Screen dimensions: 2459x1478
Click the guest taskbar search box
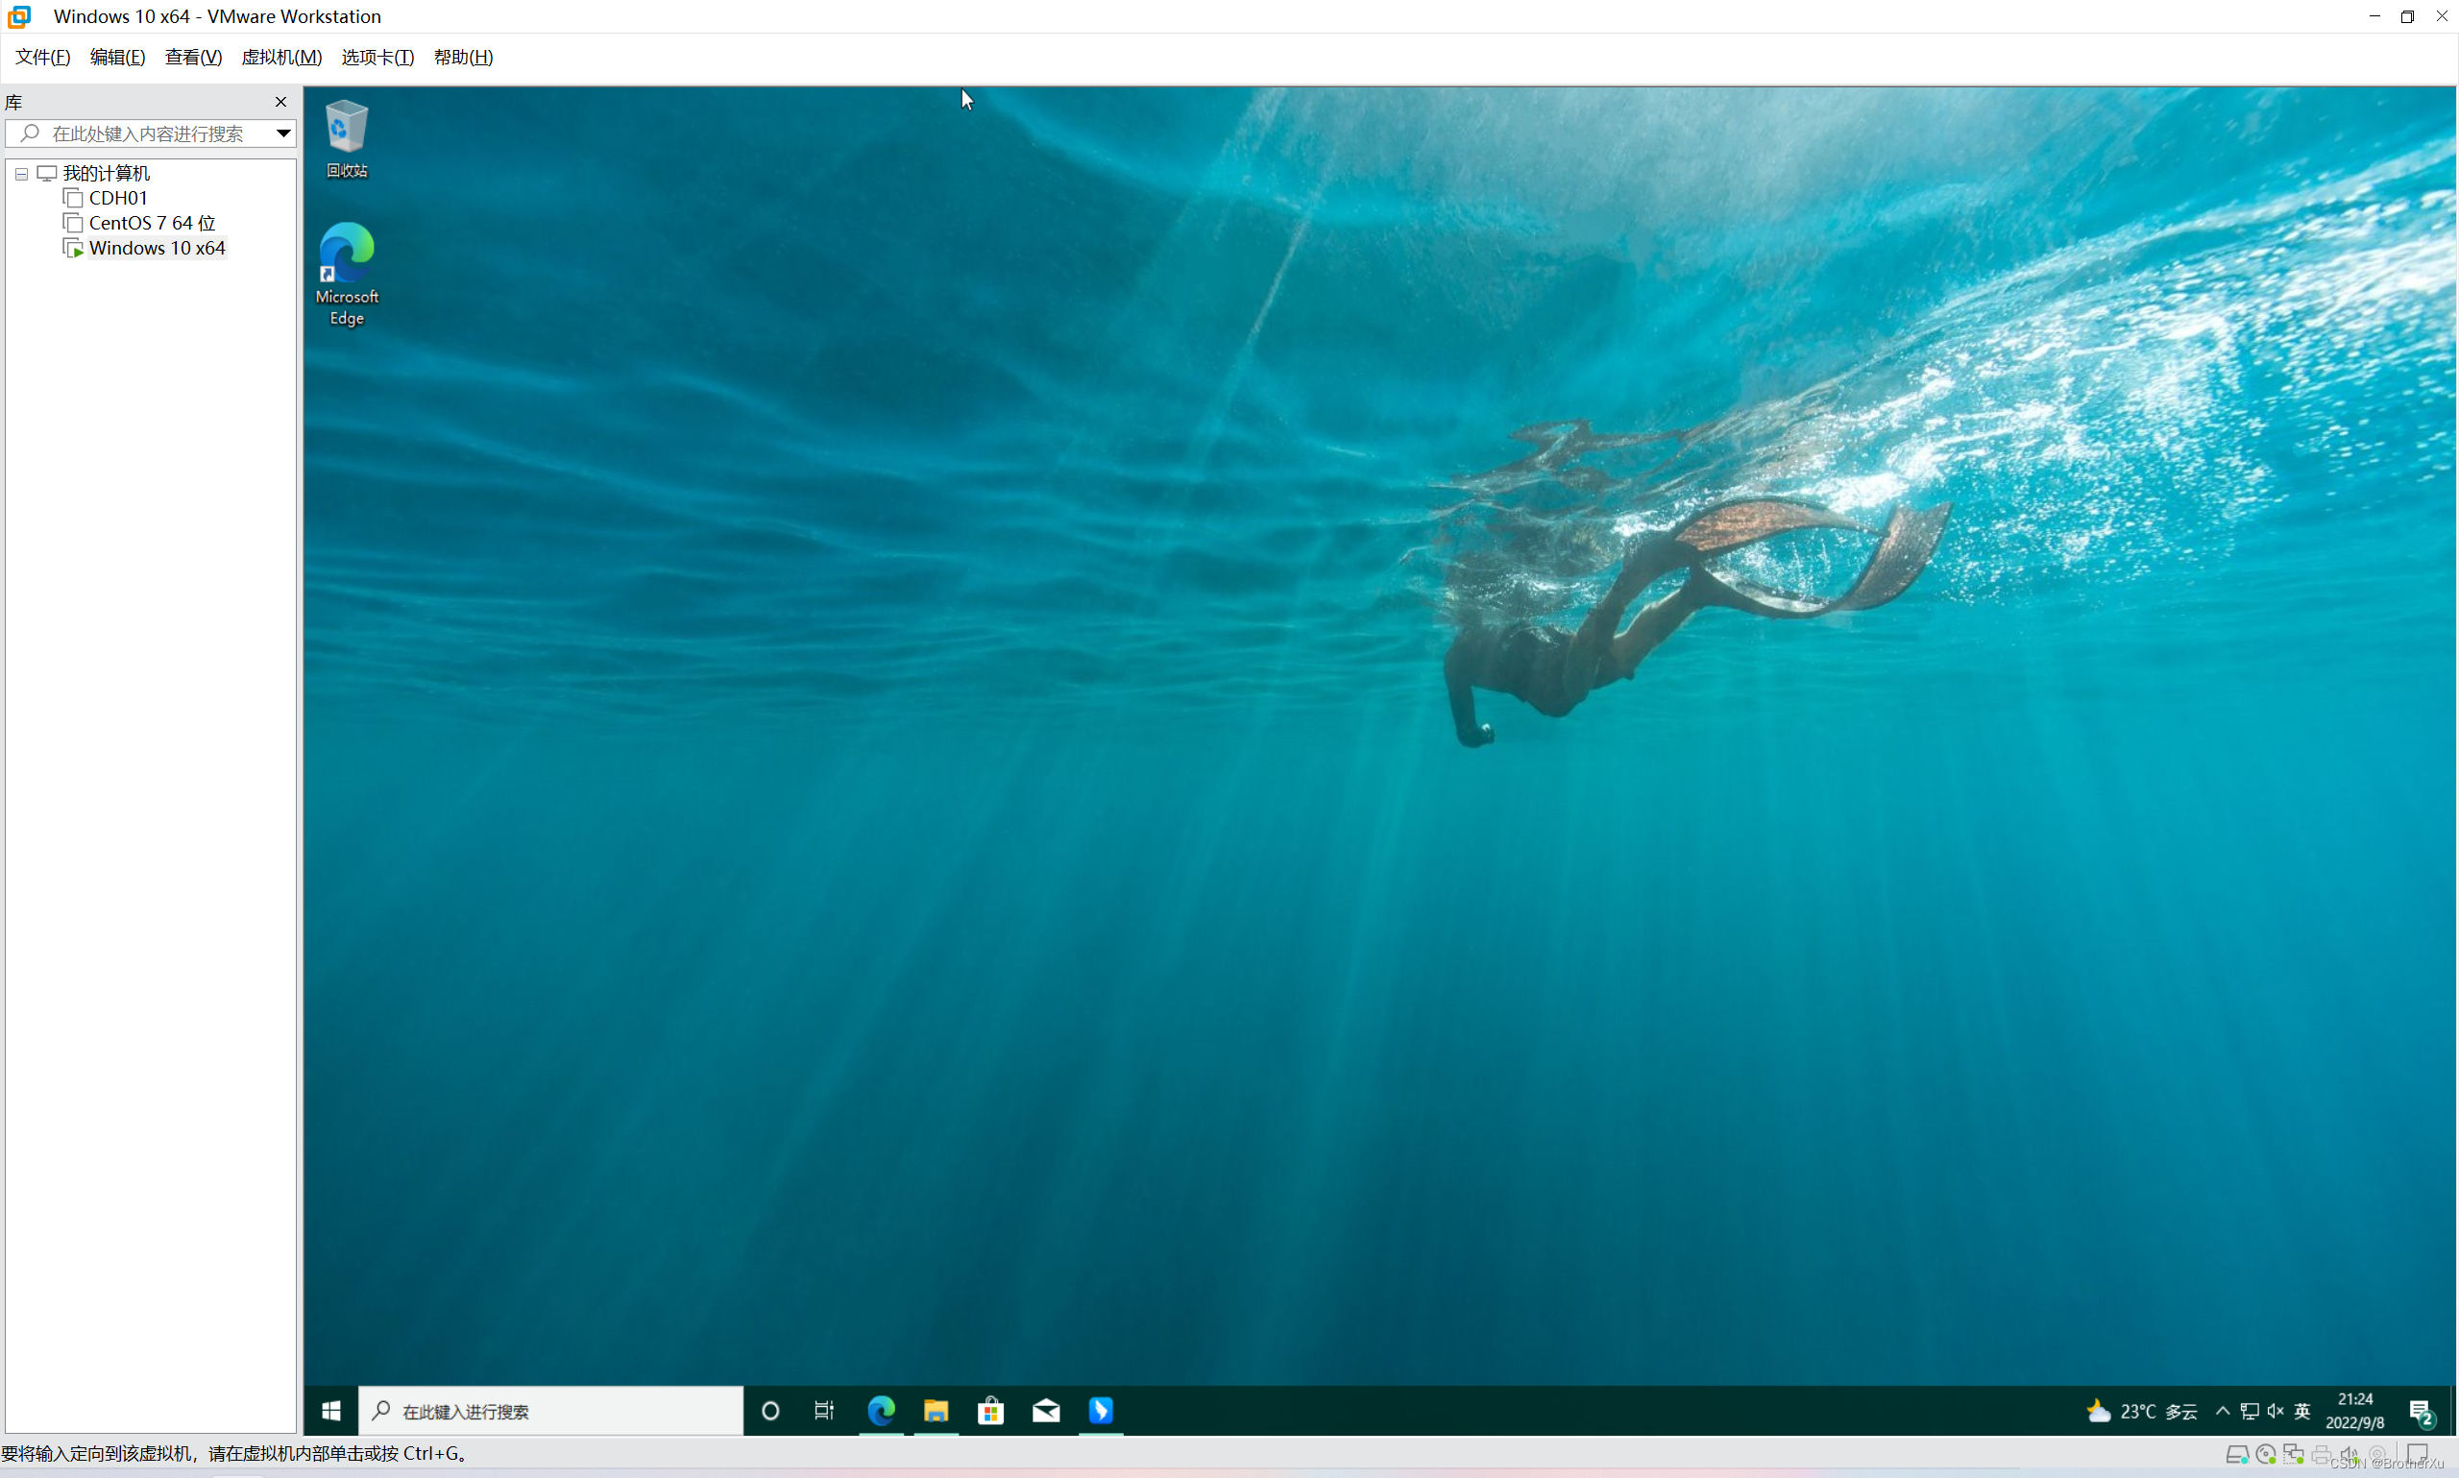(550, 1410)
